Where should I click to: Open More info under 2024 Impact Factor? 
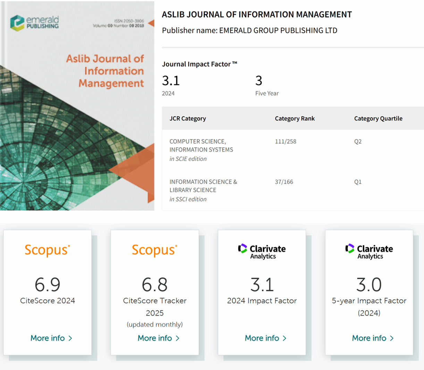point(266,338)
